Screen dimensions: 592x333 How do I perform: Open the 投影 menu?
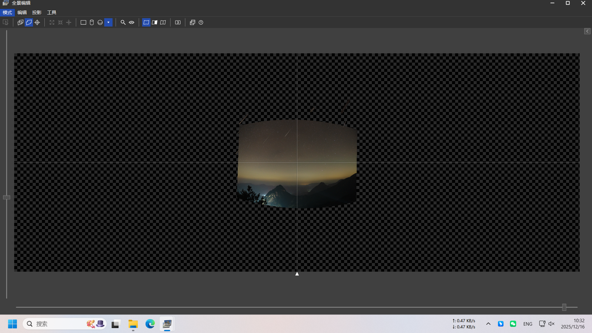(37, 13)
